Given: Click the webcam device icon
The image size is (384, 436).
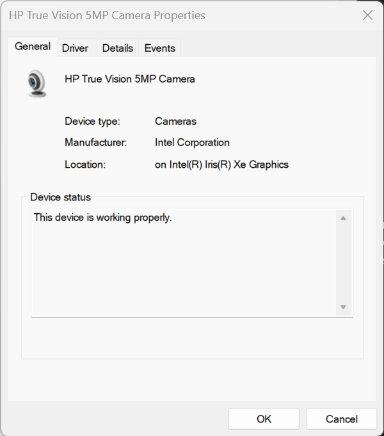Looking at the screenshot, I should pos(37,83).
